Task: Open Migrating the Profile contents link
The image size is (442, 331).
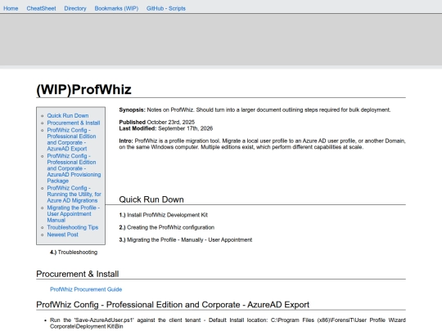Action: point(74,214)
